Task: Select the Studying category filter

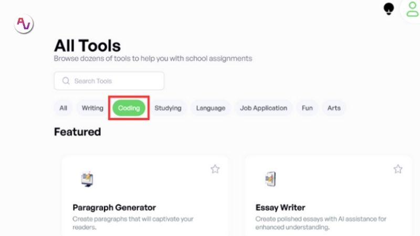Action: tap(168, 108)
